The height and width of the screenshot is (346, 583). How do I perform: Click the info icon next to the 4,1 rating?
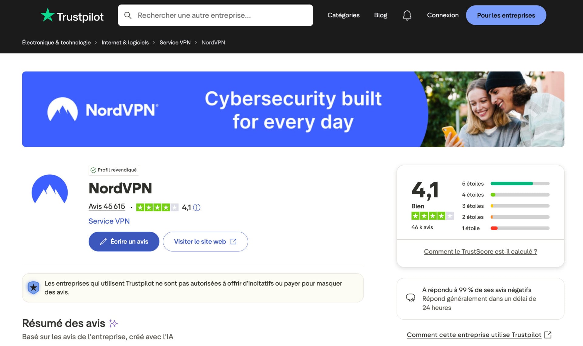(x=197, y=207)
